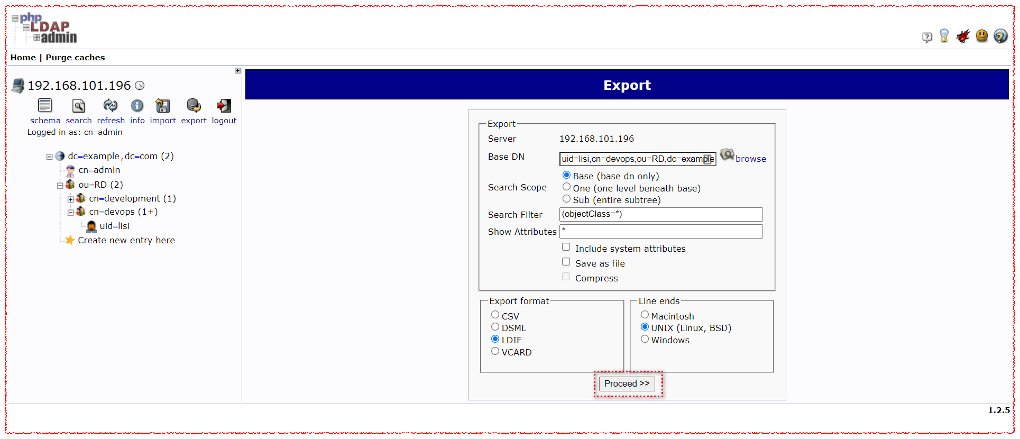Click the uid=lisi person icon
1020x439 pixels.
coord(91,226)
